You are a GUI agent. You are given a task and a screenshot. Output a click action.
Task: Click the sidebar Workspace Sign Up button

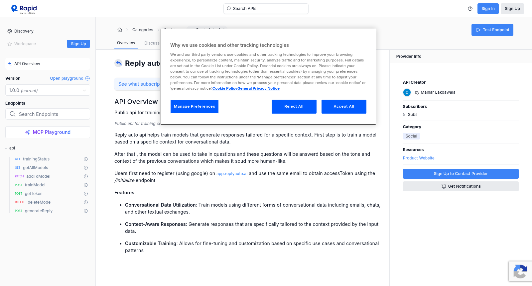point(78,44)
